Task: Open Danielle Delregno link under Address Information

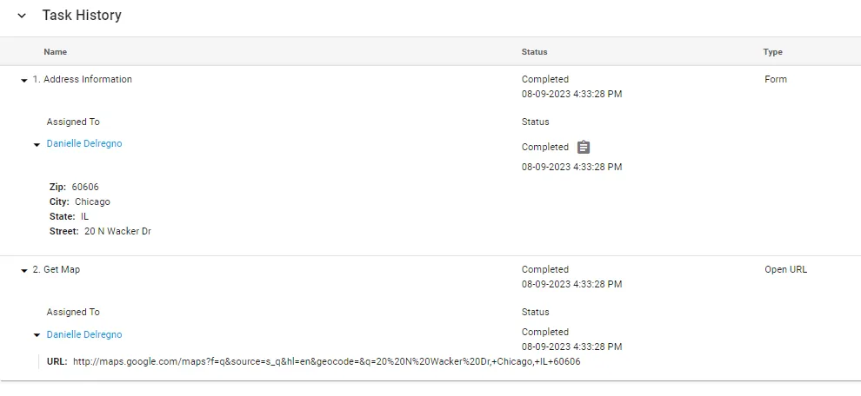Action: pyautogui.click(x=84, y=144)
